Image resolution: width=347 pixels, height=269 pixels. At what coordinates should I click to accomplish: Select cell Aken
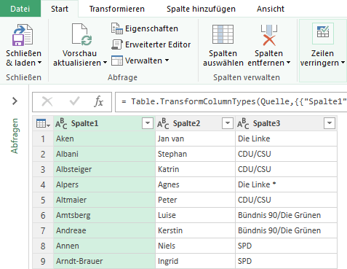coord(104,139)
